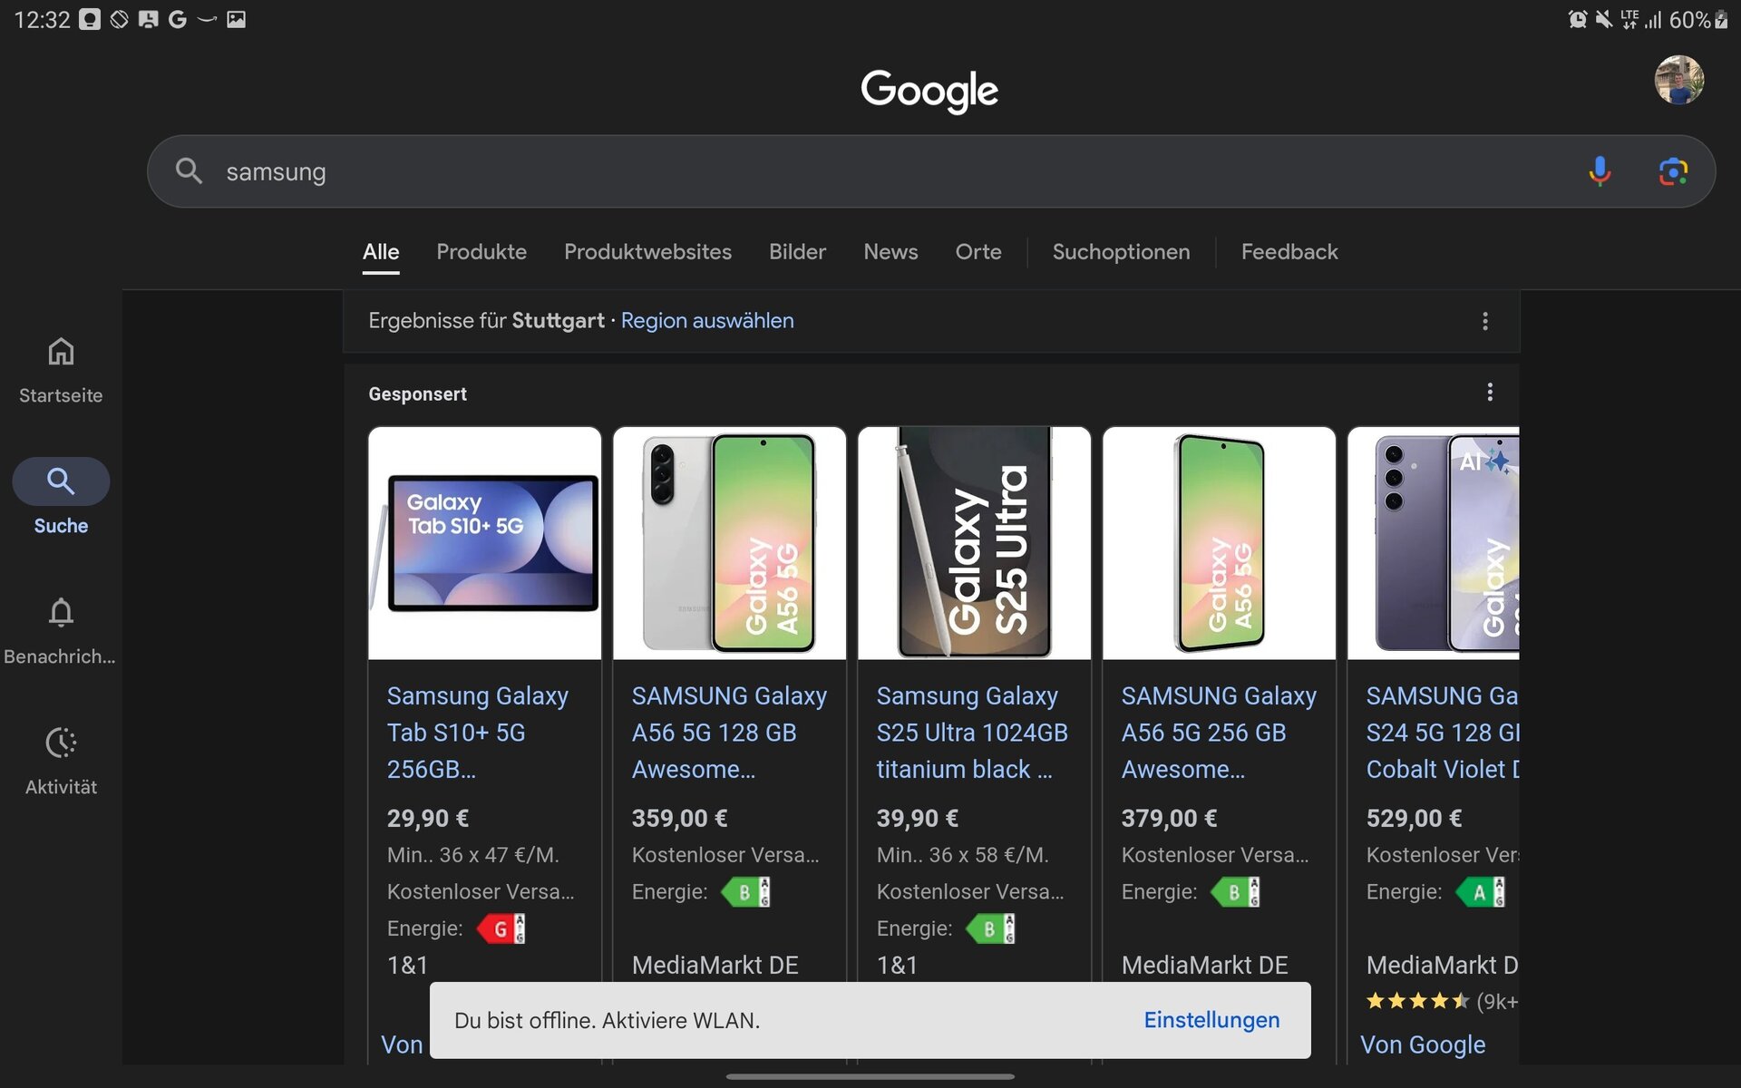Open the Feedback option
Screen dimensions: 1741x1088
tap(1289, 252)
